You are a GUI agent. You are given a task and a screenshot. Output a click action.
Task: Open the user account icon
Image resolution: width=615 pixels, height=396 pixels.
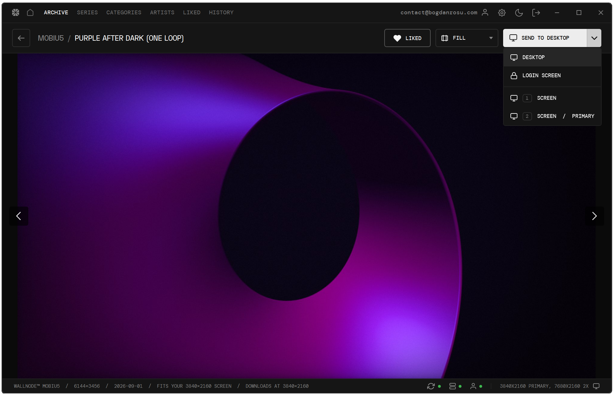pos(485,12)
